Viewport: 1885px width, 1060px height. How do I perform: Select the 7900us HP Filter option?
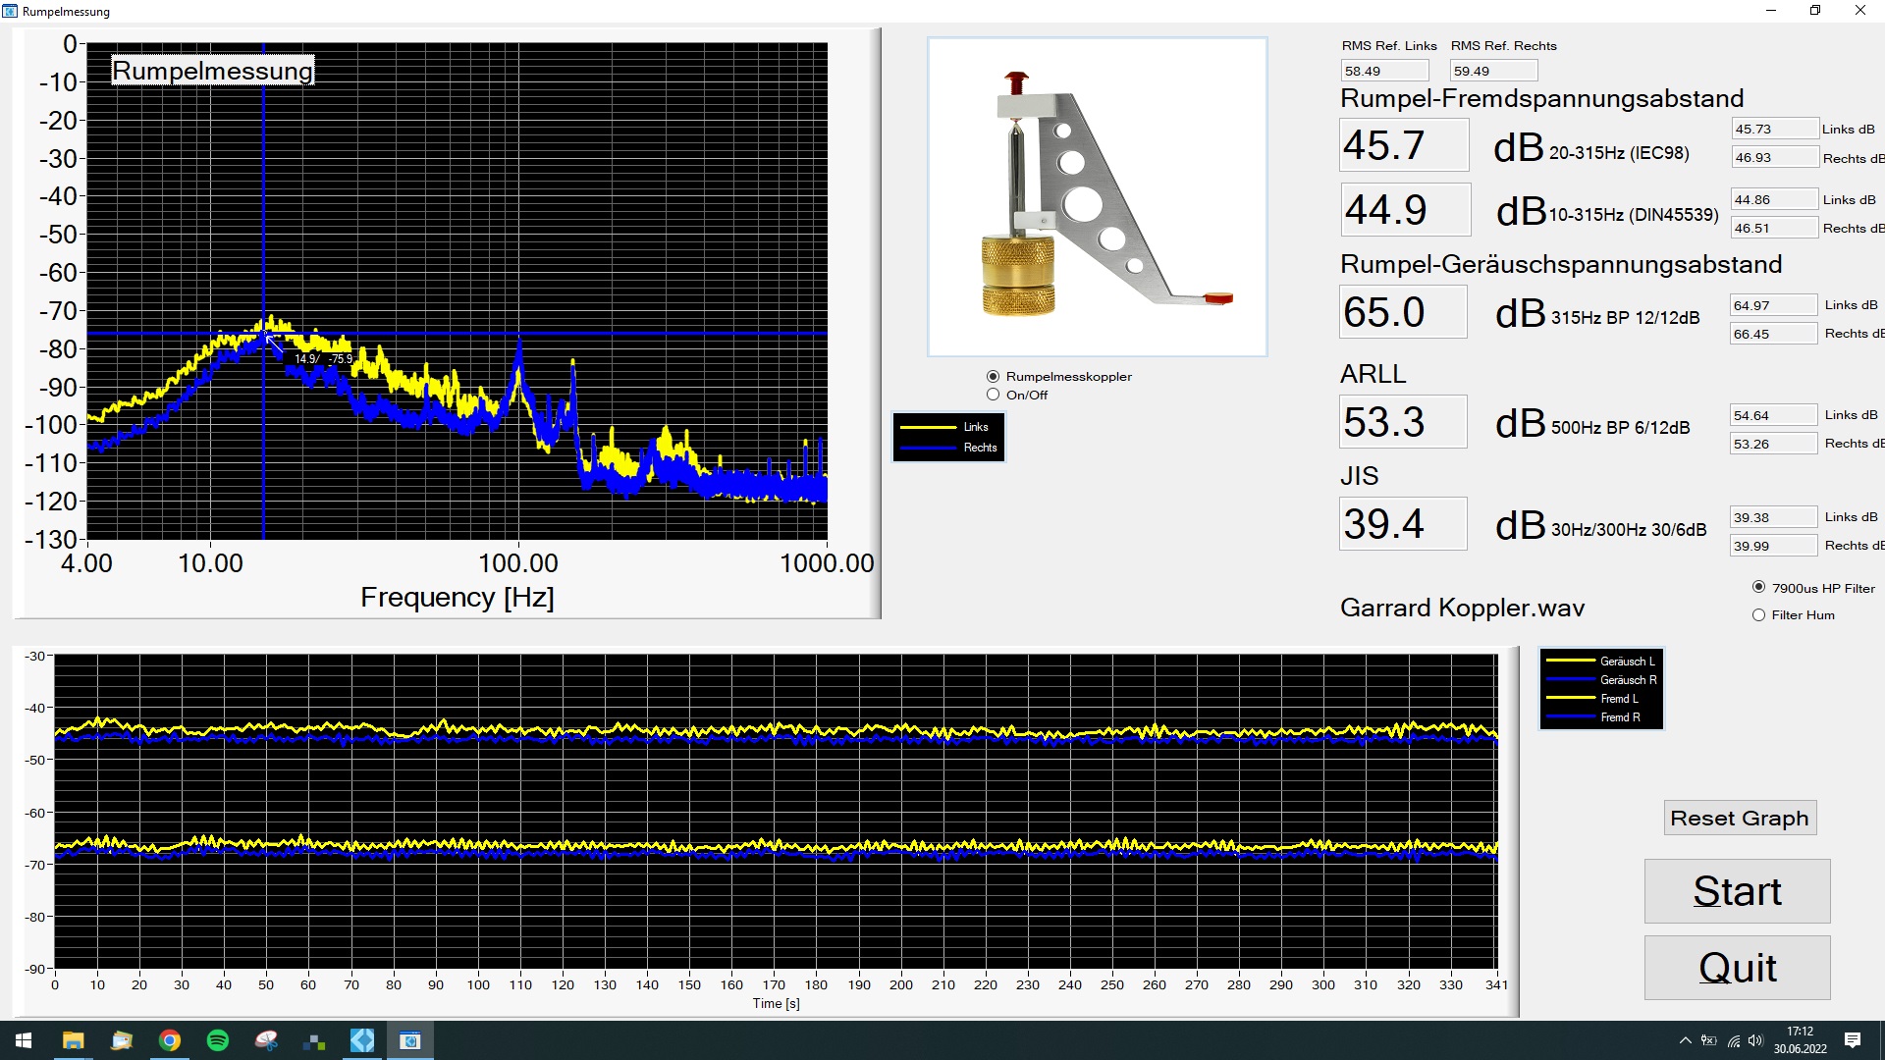click(1758, 587)
